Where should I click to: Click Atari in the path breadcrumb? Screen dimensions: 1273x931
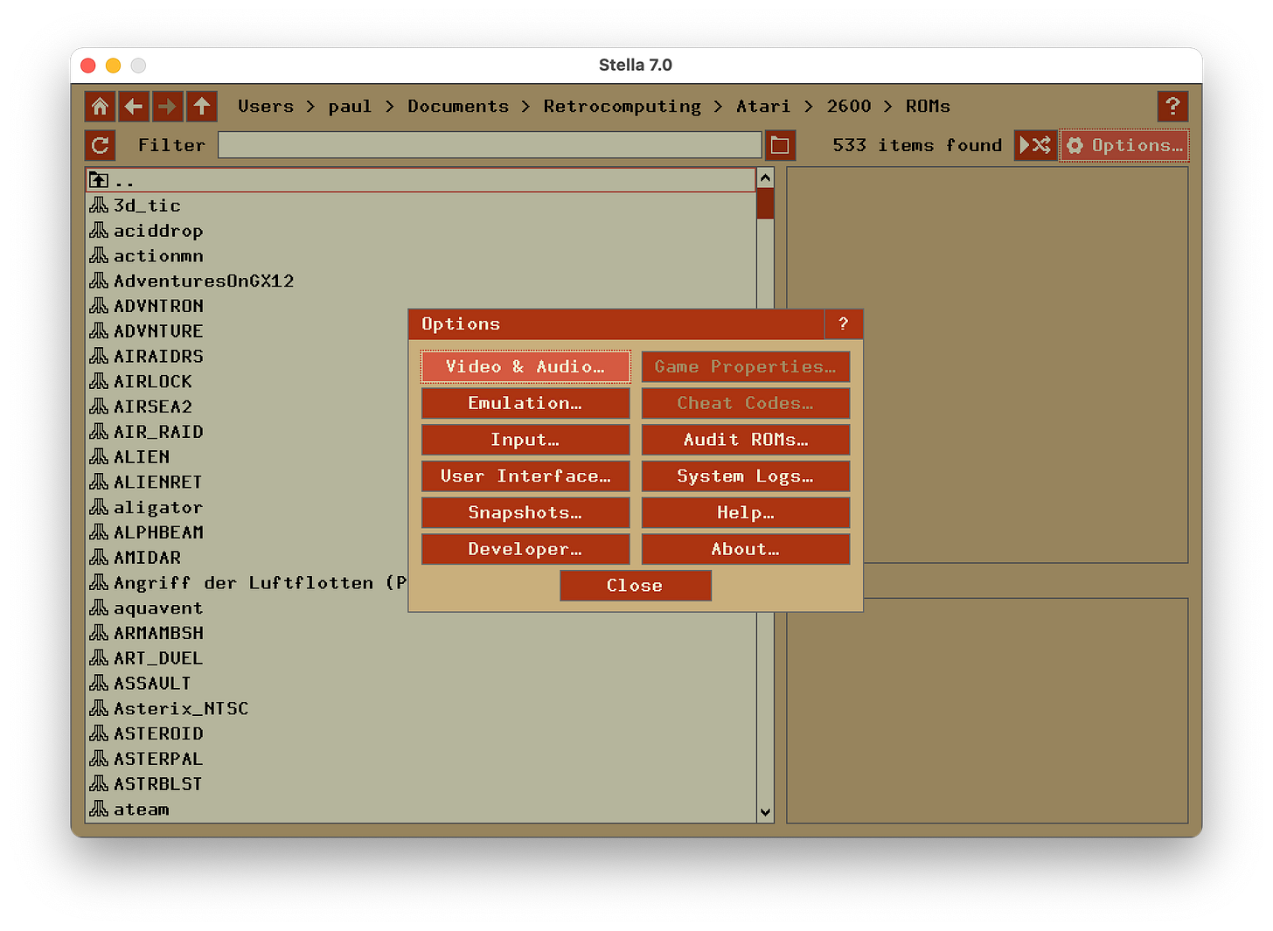point(763,107)
